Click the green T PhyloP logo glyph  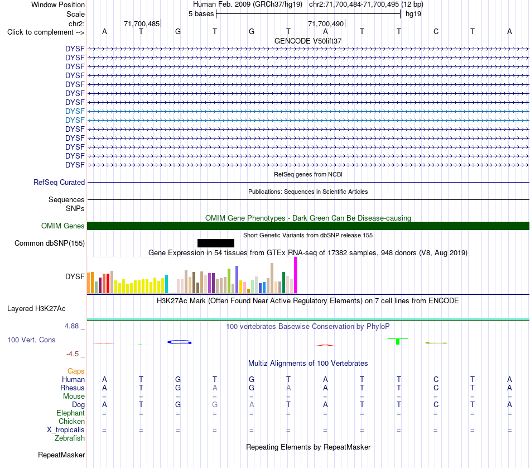pos(398,341)
